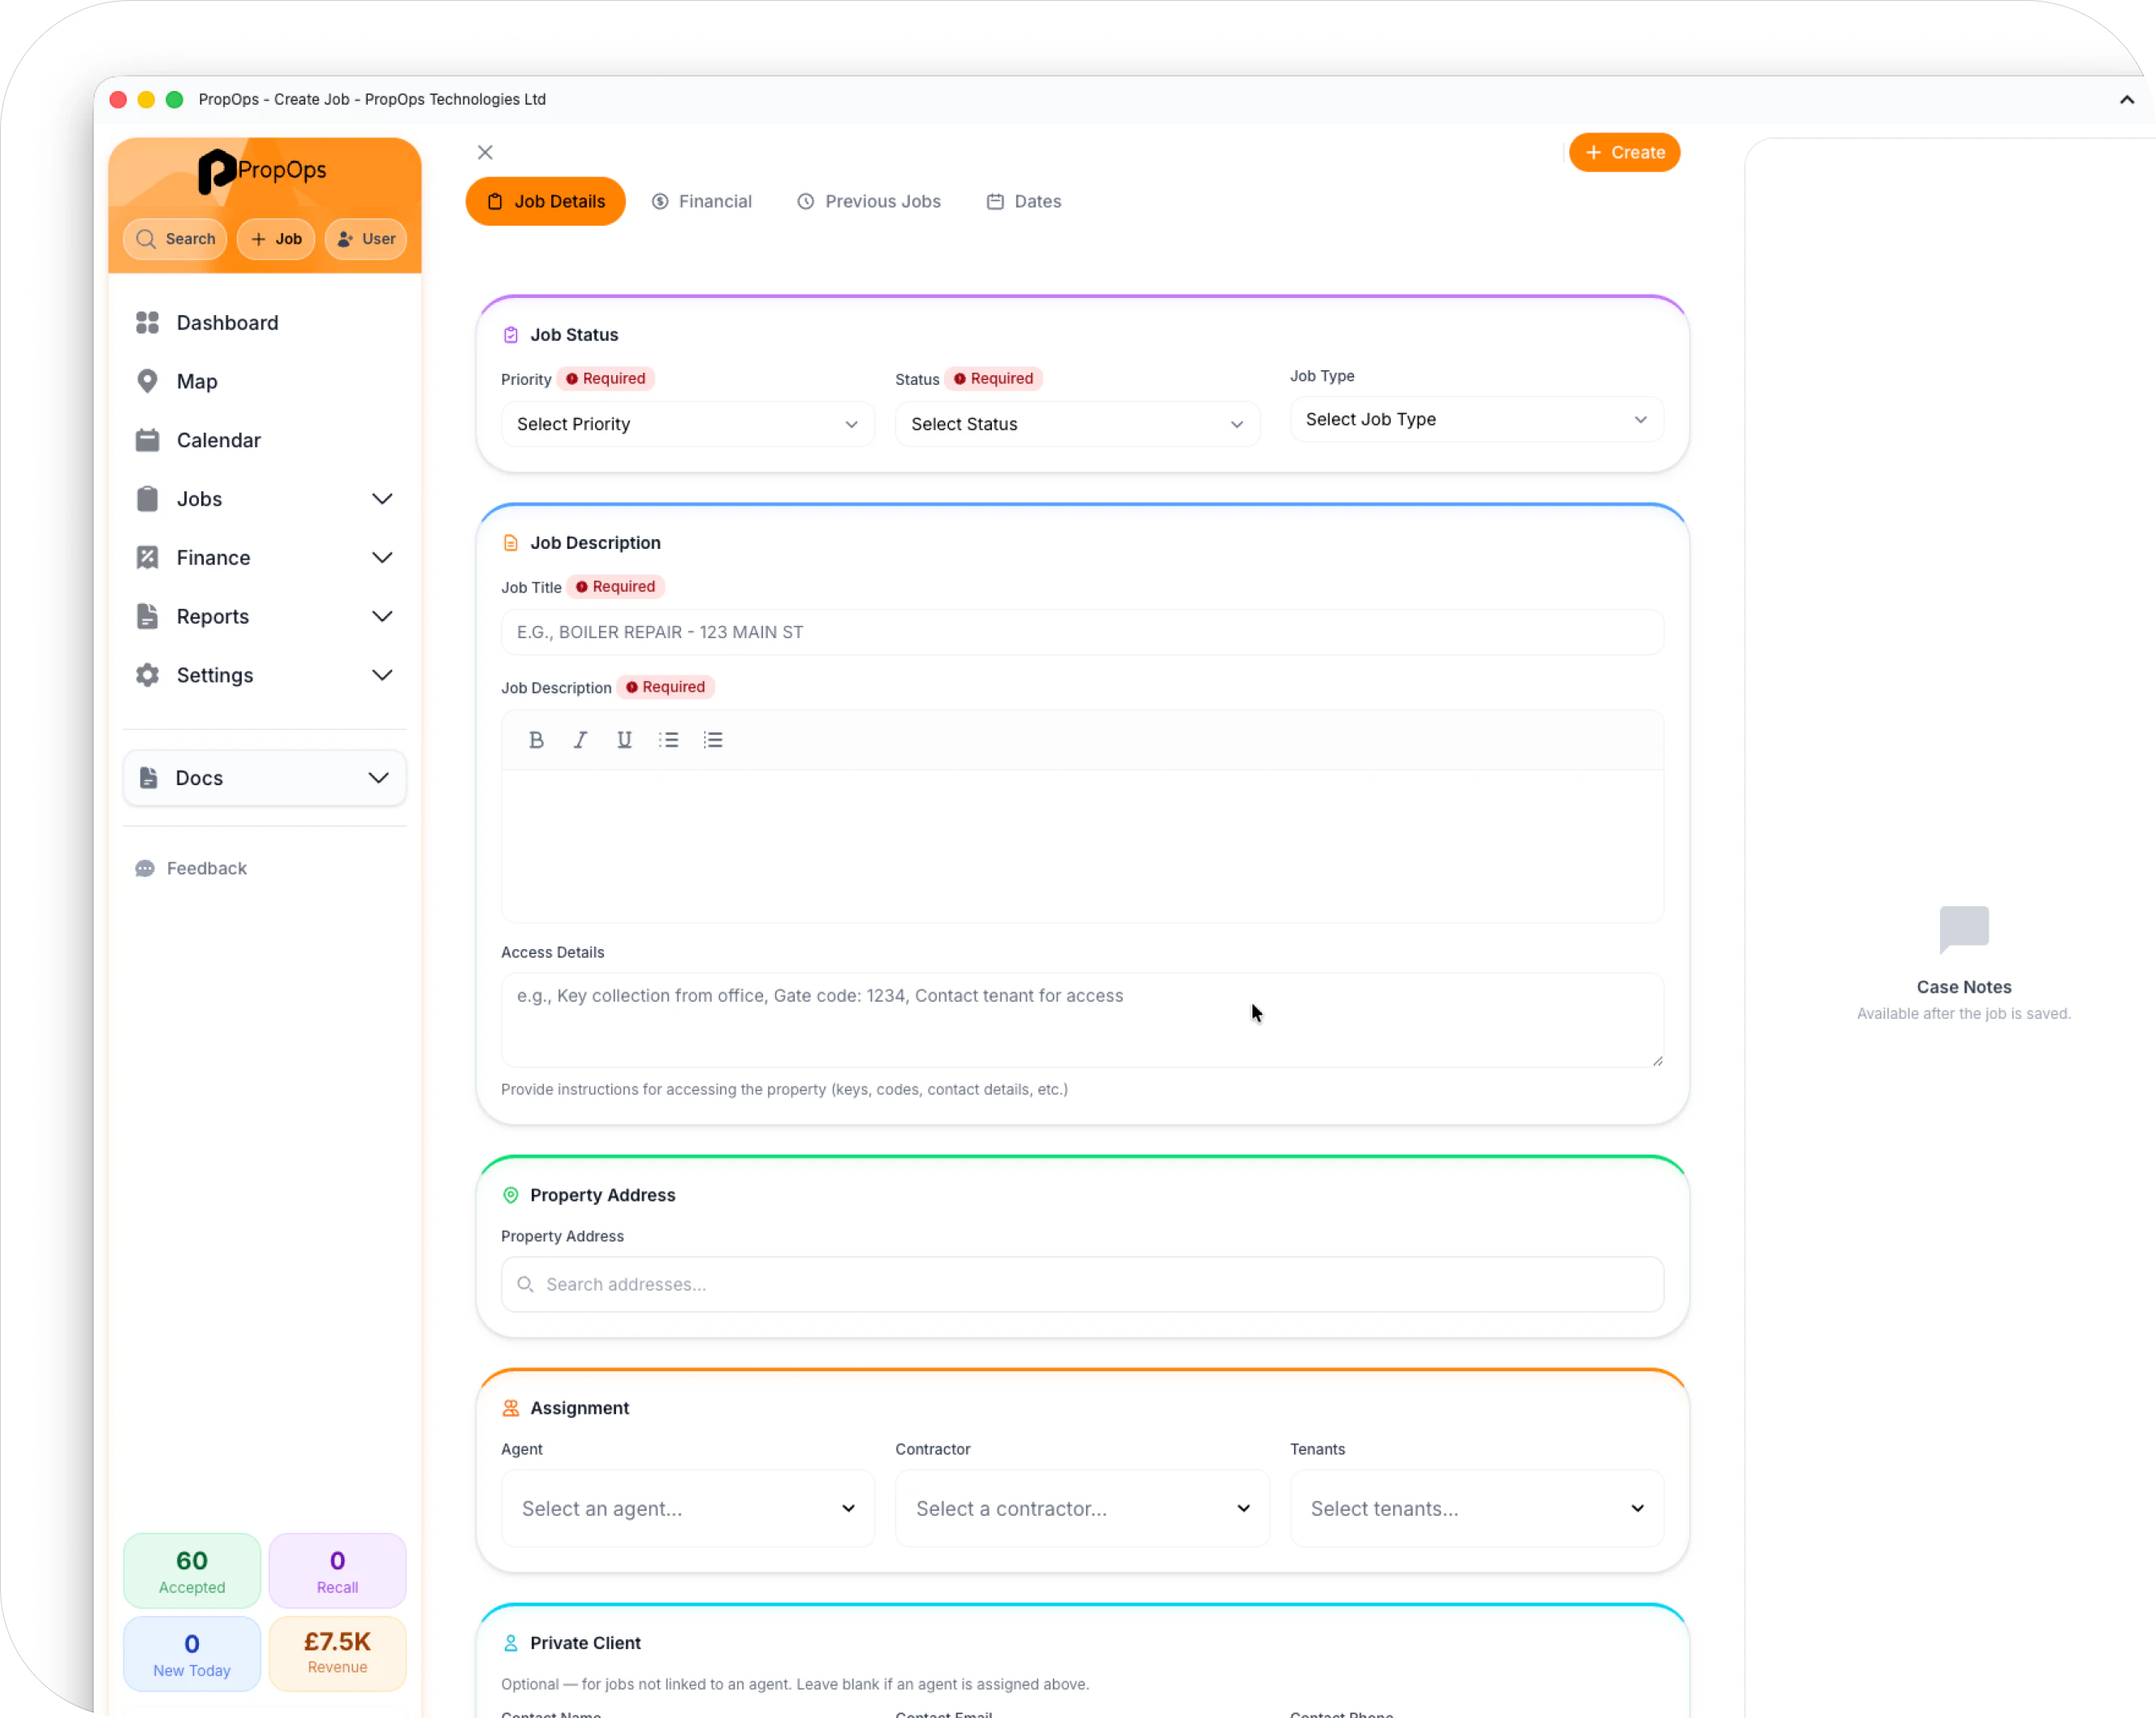2156x1718 pixels.
Task: Click the PropOps logo
Action: pyautogui.click(x=262, y=171)
